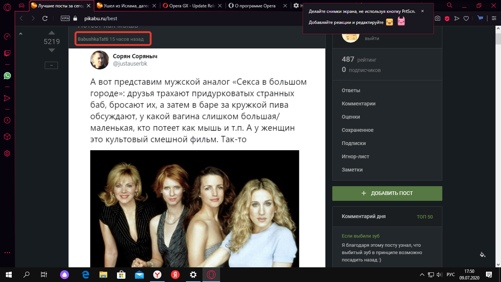Expand sidebar three-dots menu
The width and height of the screenshot is (501, 282).
(x=7, y=253)
